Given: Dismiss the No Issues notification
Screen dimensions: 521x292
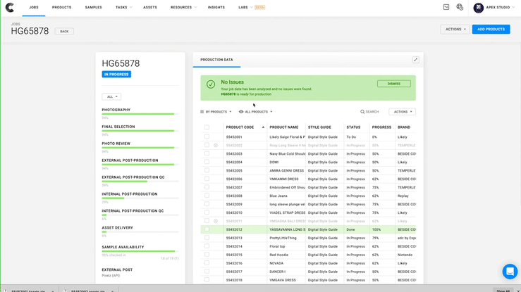Looking at the screenshot, I should coord(394,84).
